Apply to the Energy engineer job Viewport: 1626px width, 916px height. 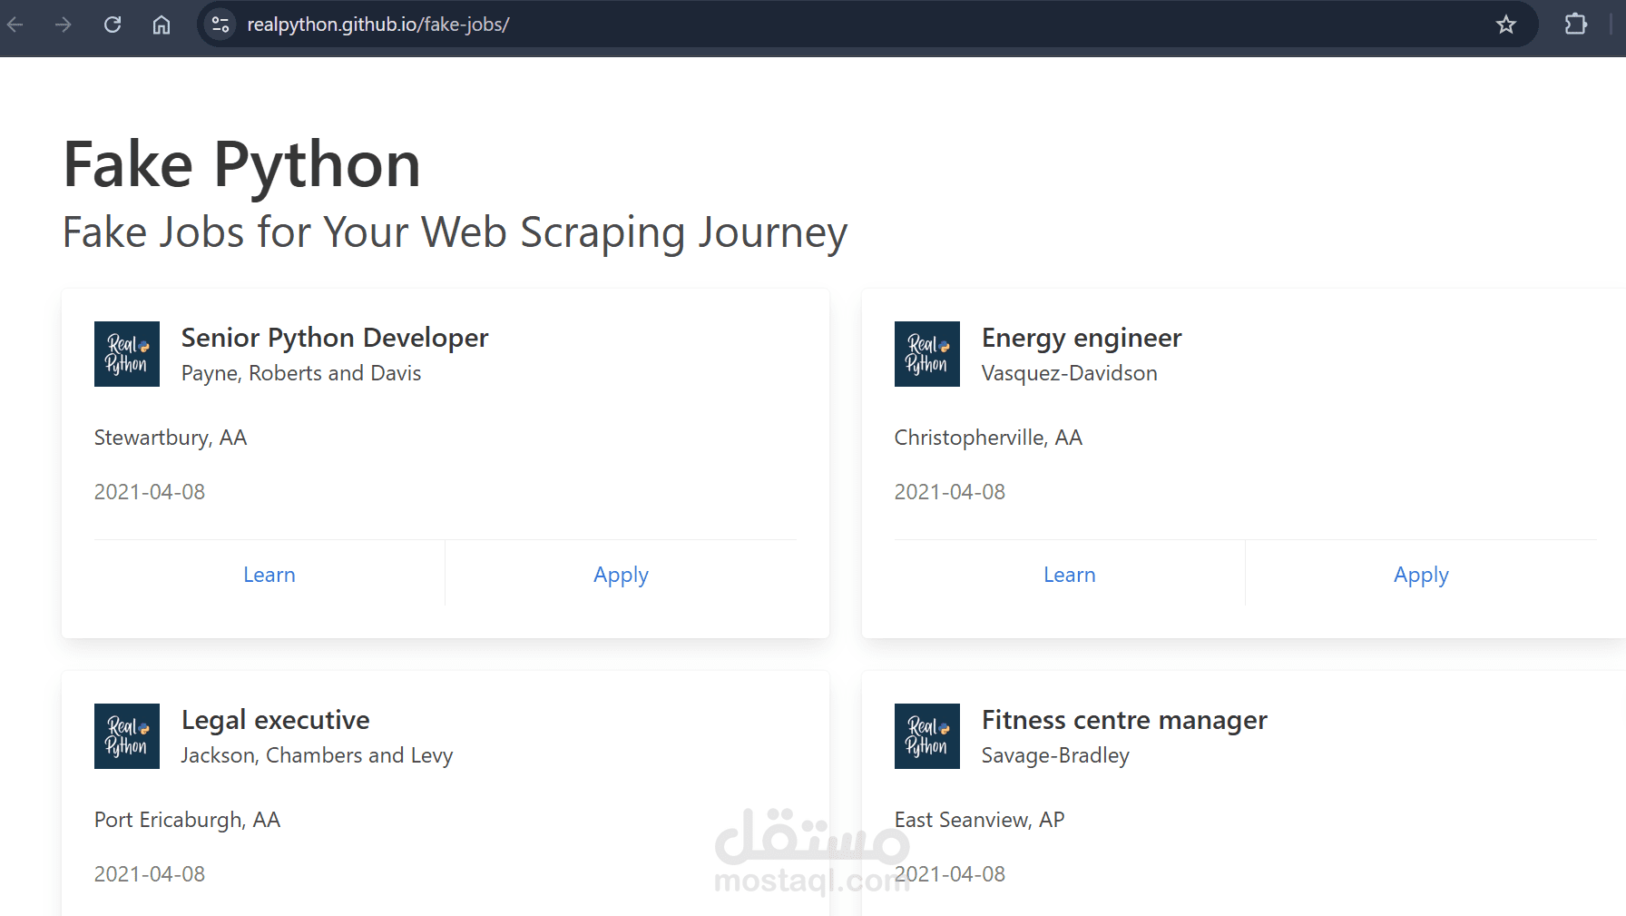(1422, 576)
